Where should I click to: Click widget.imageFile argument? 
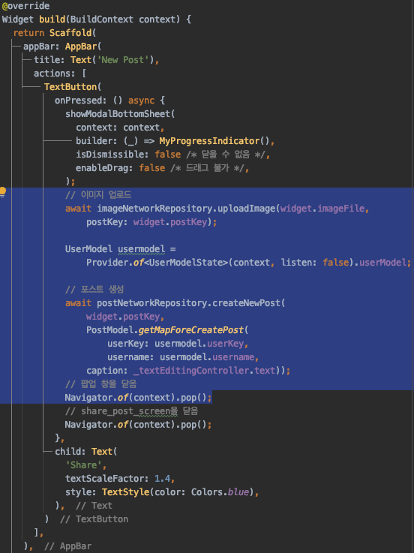click(322, 209)
